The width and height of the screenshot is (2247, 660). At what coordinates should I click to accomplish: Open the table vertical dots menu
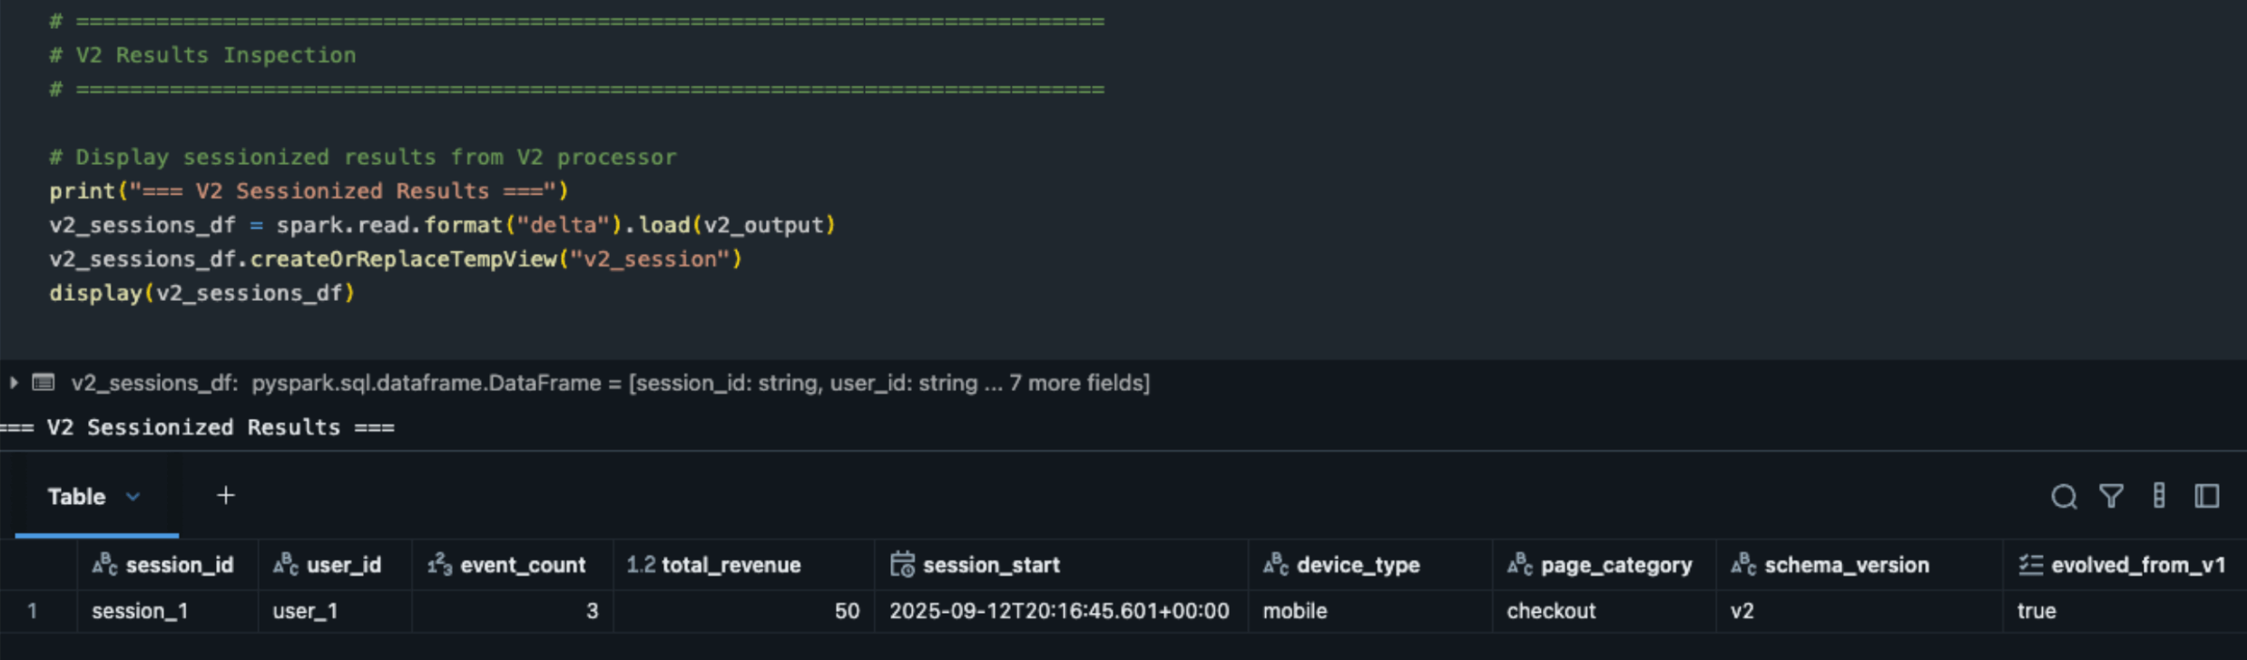point(2159,496)
